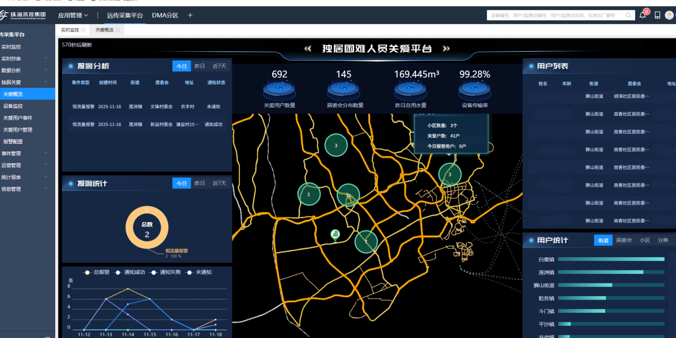Click the mobile device icon in header
Screen dimensions: 676x338
(x=657, y=16)
